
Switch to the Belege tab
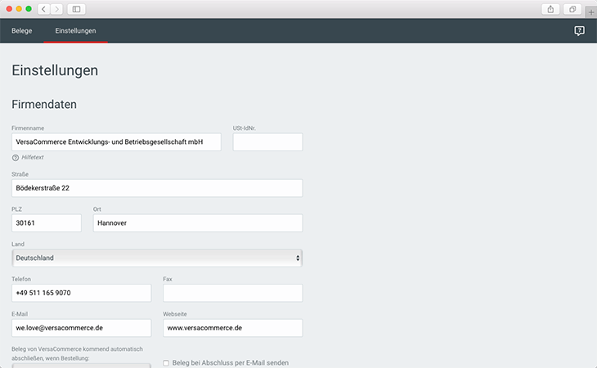(x=22, y=31)
